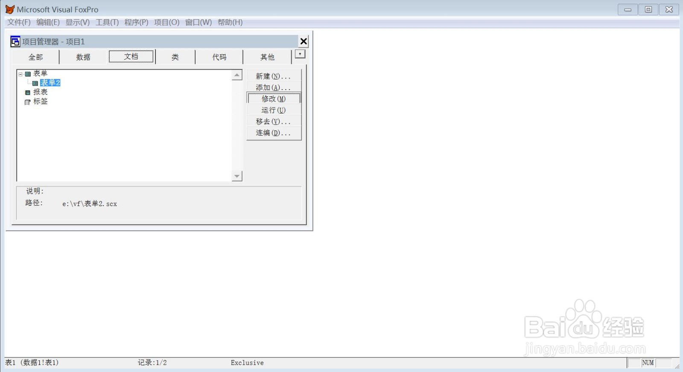Open the 窗口(W) menu
Viewport: 683px width, 372px height.
pyautogui.click(x=198, y=22)
